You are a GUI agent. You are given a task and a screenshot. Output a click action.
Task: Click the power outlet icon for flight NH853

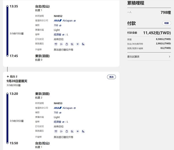[72, 131]
